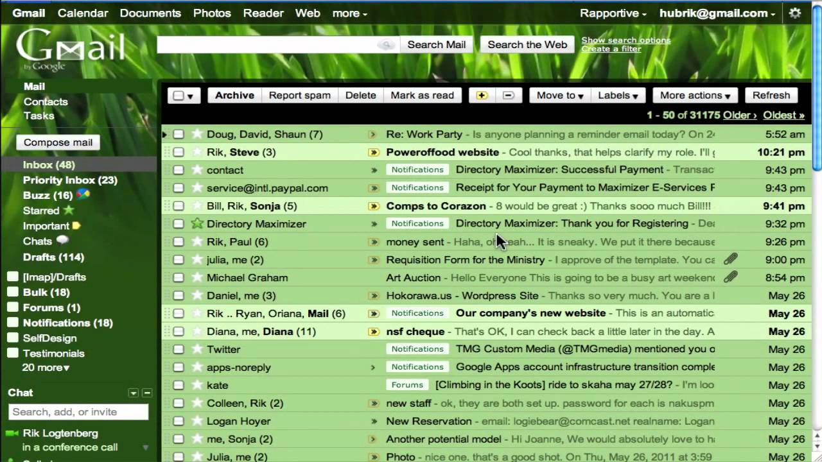Toggle importance marker on nsf cheque email

(373, 332)
